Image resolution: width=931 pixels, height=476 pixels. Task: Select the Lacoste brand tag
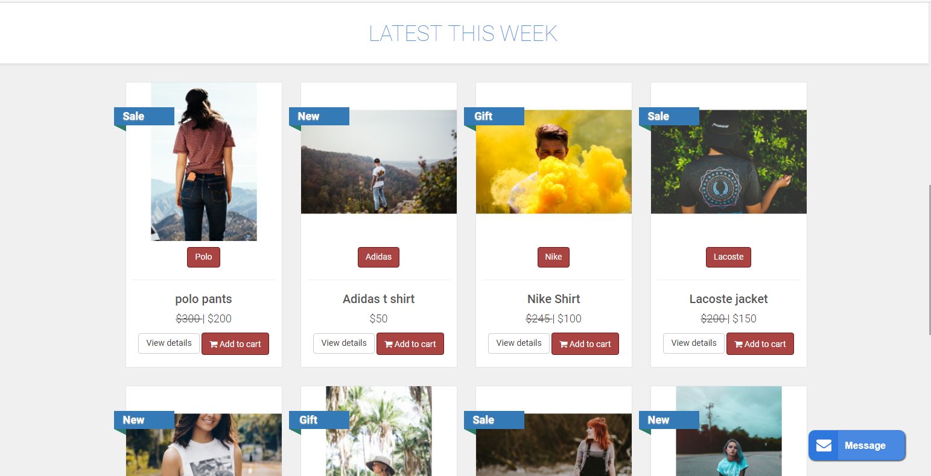pyautogui.click(x=728, y=257)
